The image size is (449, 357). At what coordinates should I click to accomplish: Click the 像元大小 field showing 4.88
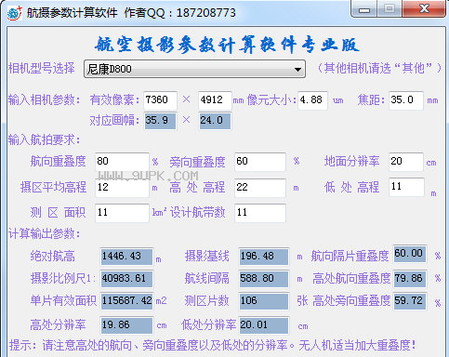point(312,100)
